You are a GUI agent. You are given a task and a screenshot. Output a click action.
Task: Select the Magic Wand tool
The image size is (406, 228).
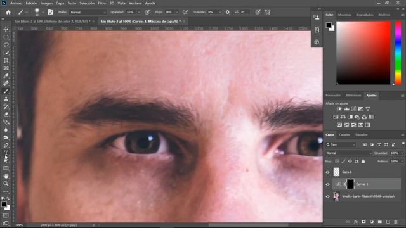[x=6, y=53]
